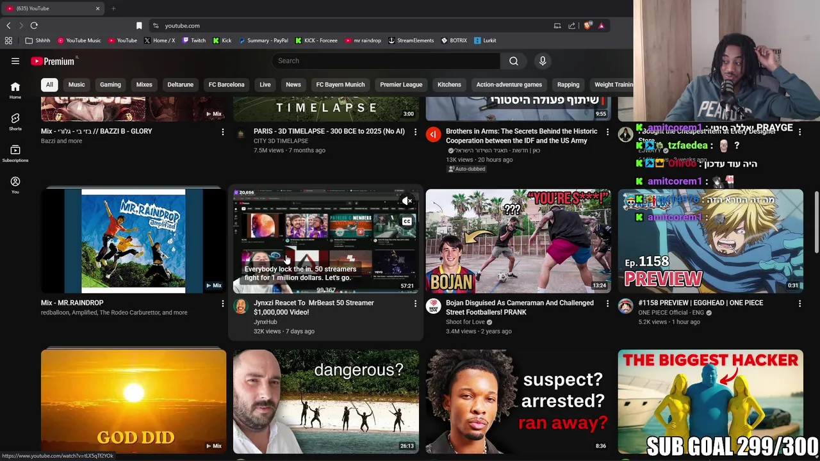Open the browser apps grid icon

[x=8, y=40]
